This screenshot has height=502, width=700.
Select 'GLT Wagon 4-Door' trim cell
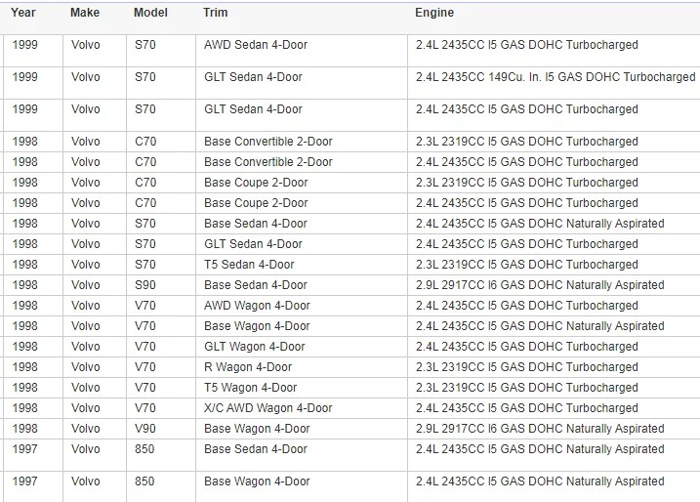click(255, 347)
